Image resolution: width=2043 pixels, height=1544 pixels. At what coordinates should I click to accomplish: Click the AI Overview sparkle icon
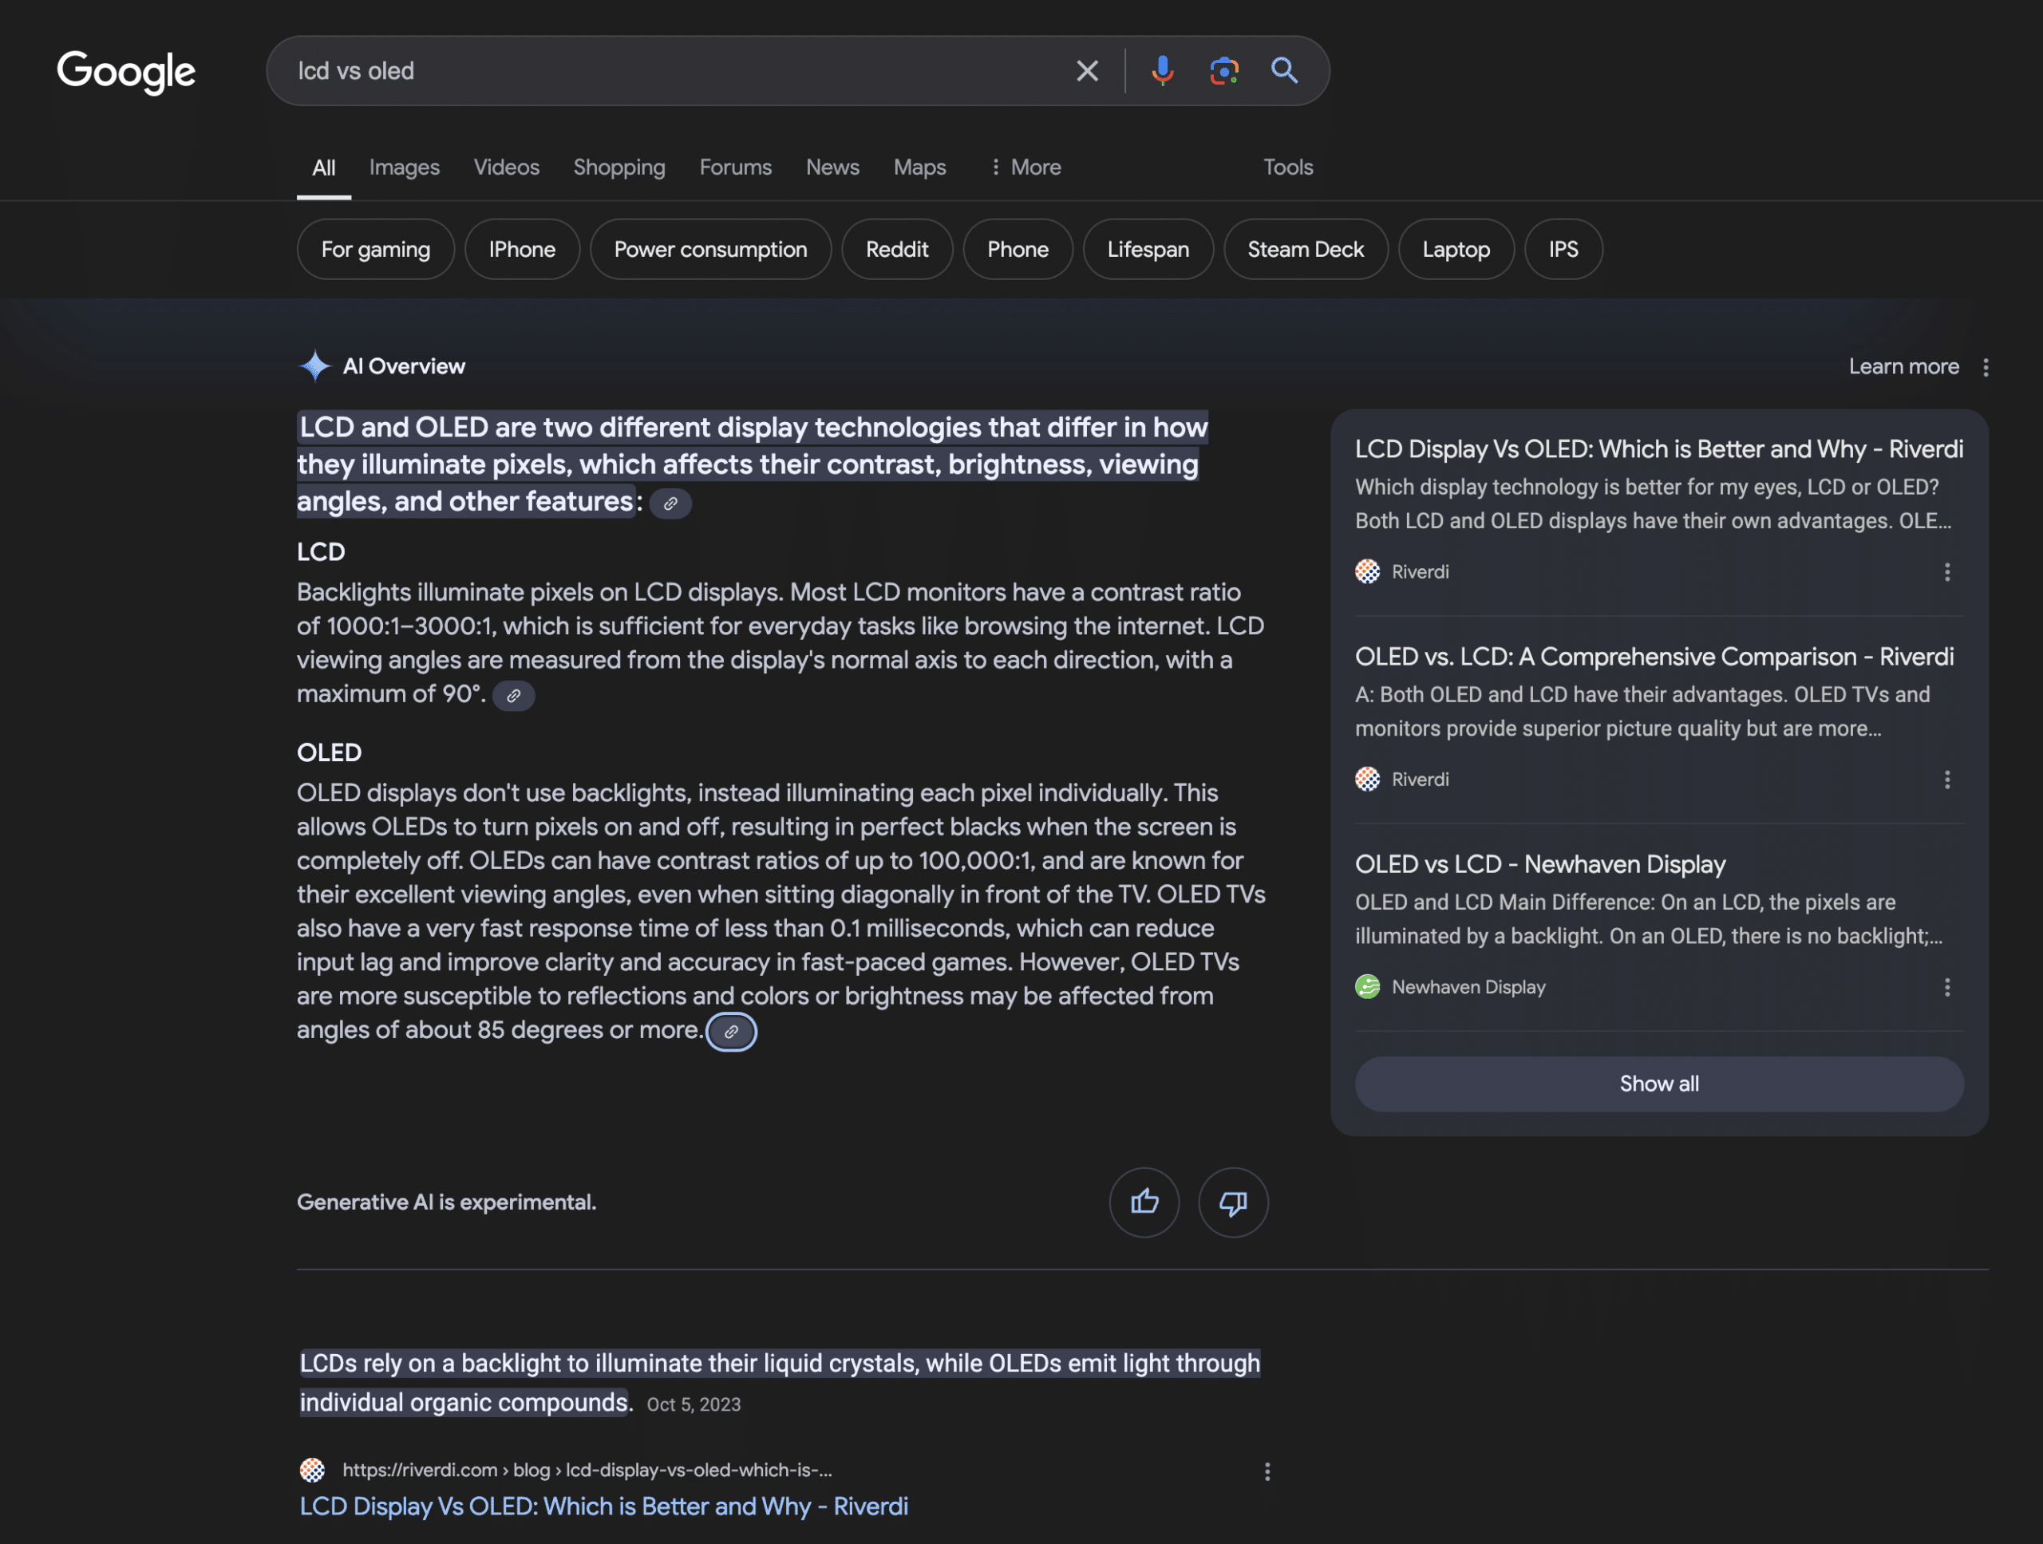point(315,366)
